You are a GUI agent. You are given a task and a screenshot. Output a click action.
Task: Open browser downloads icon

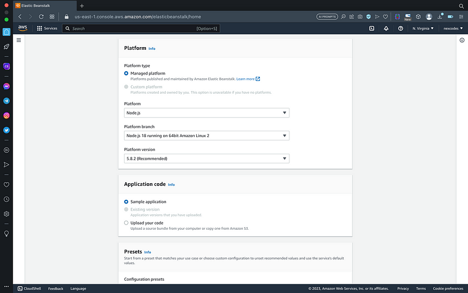pyautogui.click(x=440, y=17)
